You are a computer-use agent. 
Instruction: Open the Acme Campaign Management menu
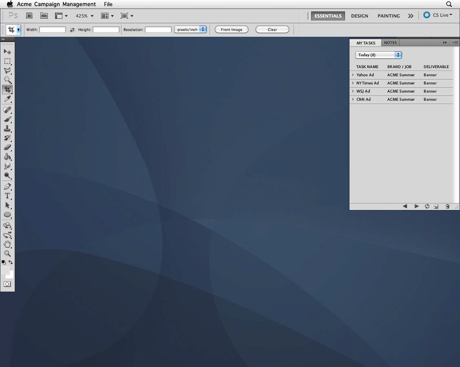tap(56, 4)
